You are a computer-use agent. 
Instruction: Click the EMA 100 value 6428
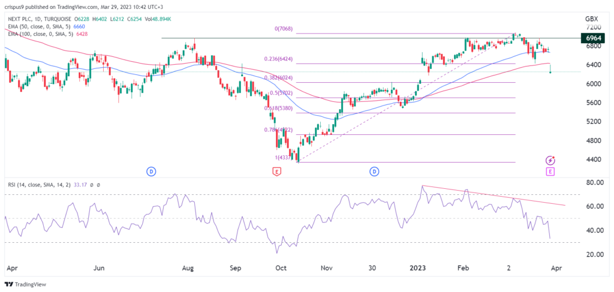point(82,33)
